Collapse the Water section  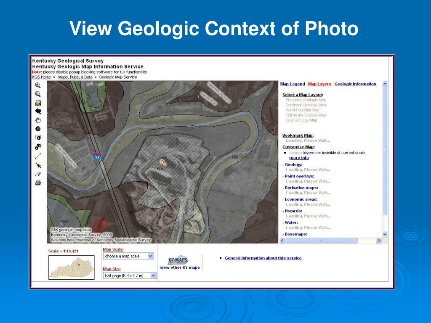(x=290, y=222)
